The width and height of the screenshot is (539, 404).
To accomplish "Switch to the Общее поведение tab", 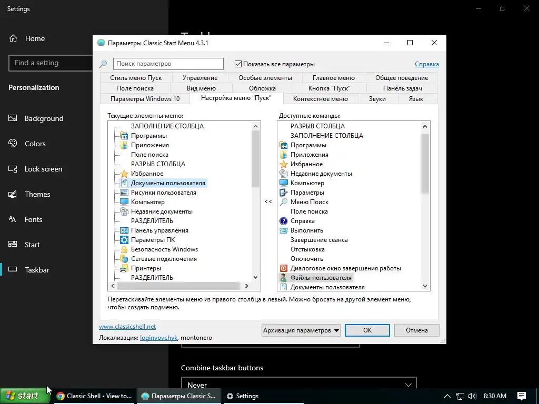I will (402, 78).
